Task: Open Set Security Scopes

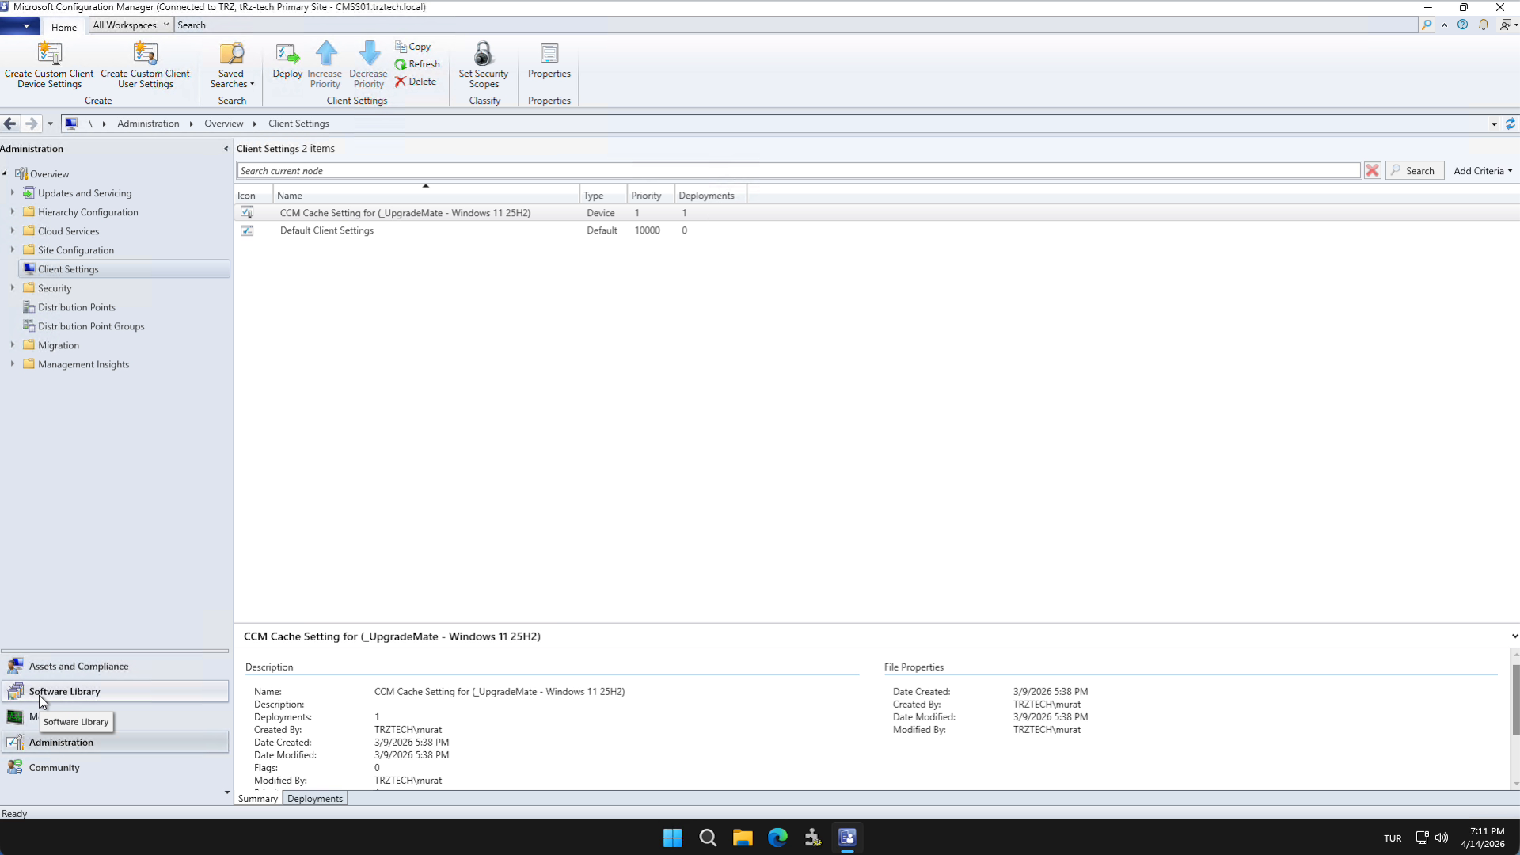Action: [x=483, y=65]
